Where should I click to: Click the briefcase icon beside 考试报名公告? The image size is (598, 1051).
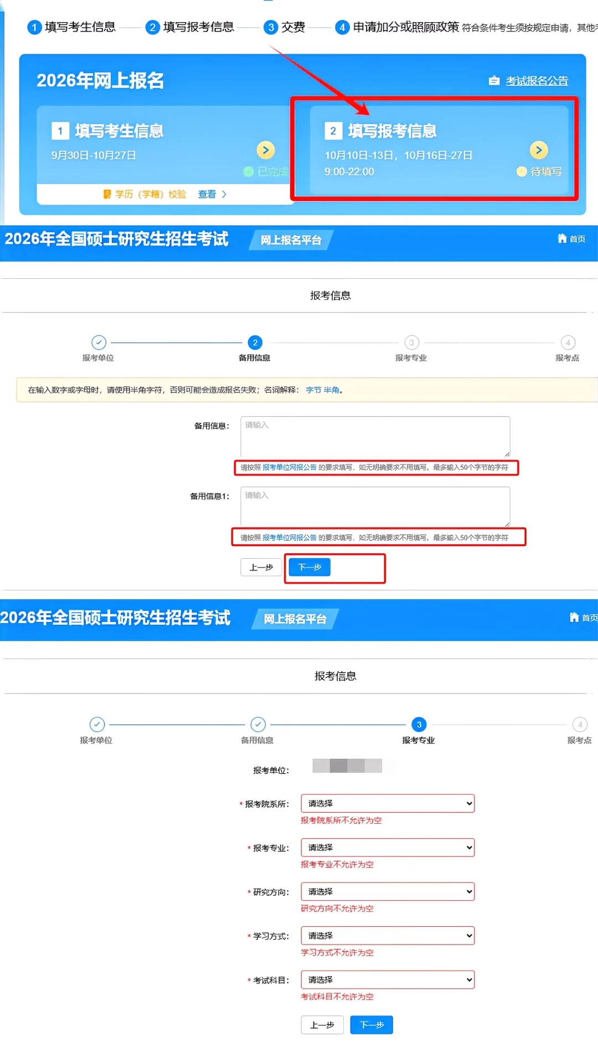pyautogui.click(x=494, y=81)
